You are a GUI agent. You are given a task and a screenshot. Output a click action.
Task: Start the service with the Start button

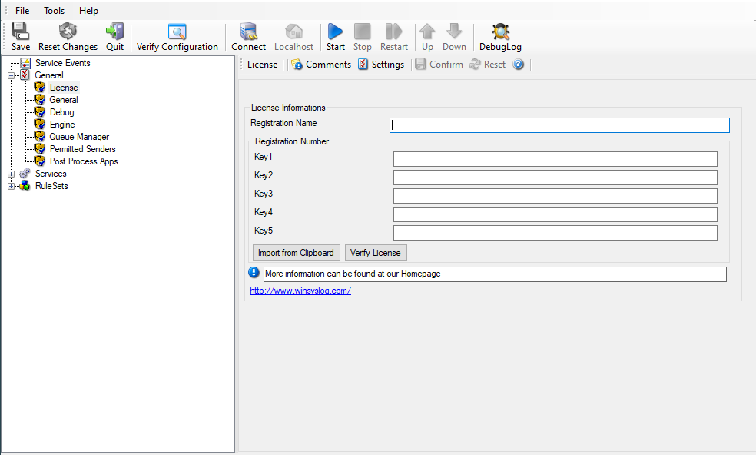click(335, 32)
